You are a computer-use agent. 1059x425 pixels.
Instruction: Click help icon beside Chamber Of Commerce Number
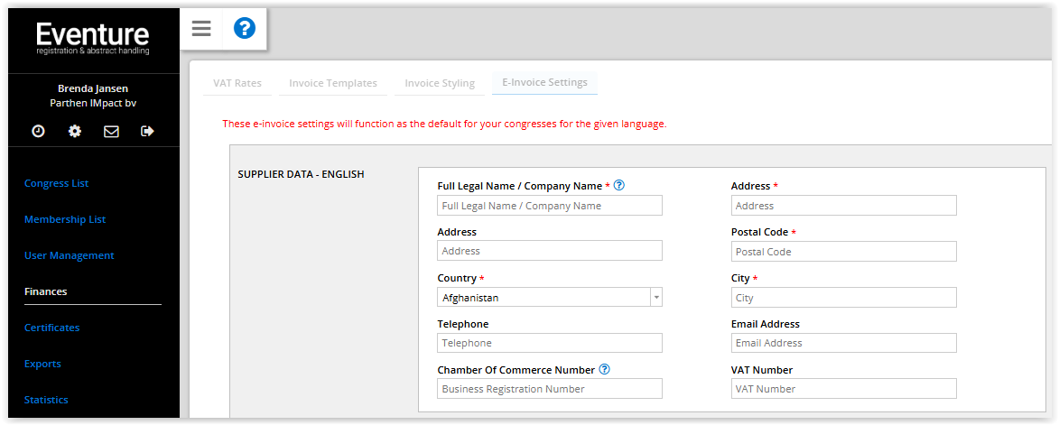[605, 369]
